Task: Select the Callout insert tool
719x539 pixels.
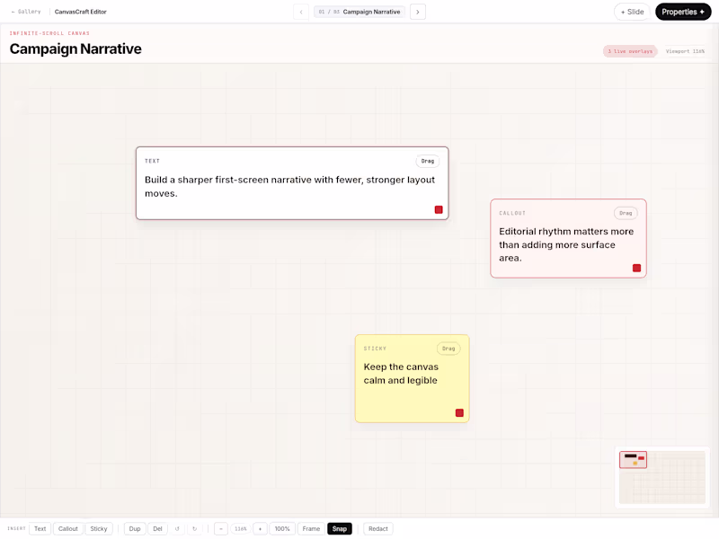Action: 67,528
